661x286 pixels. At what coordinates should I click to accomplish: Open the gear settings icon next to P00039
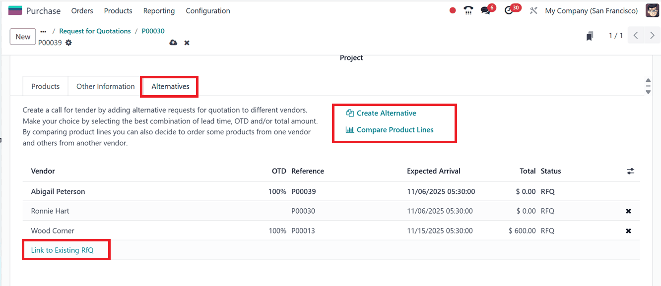[x=68, y=43]
